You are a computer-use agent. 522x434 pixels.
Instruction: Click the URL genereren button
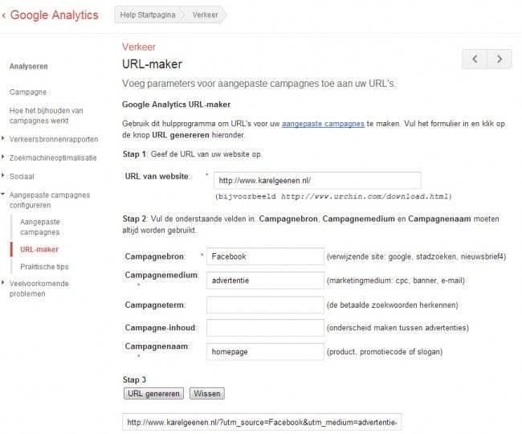point(153,393)
